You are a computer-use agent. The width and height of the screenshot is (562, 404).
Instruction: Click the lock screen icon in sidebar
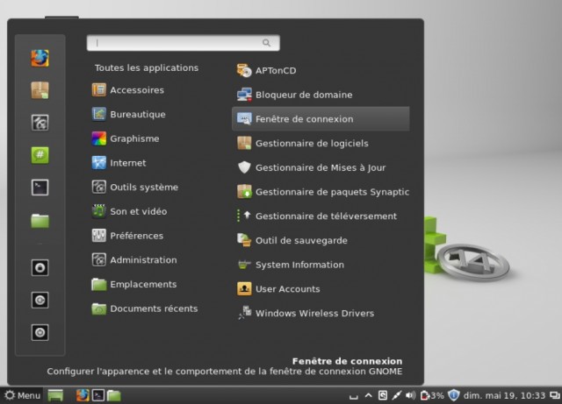[40, 267]
